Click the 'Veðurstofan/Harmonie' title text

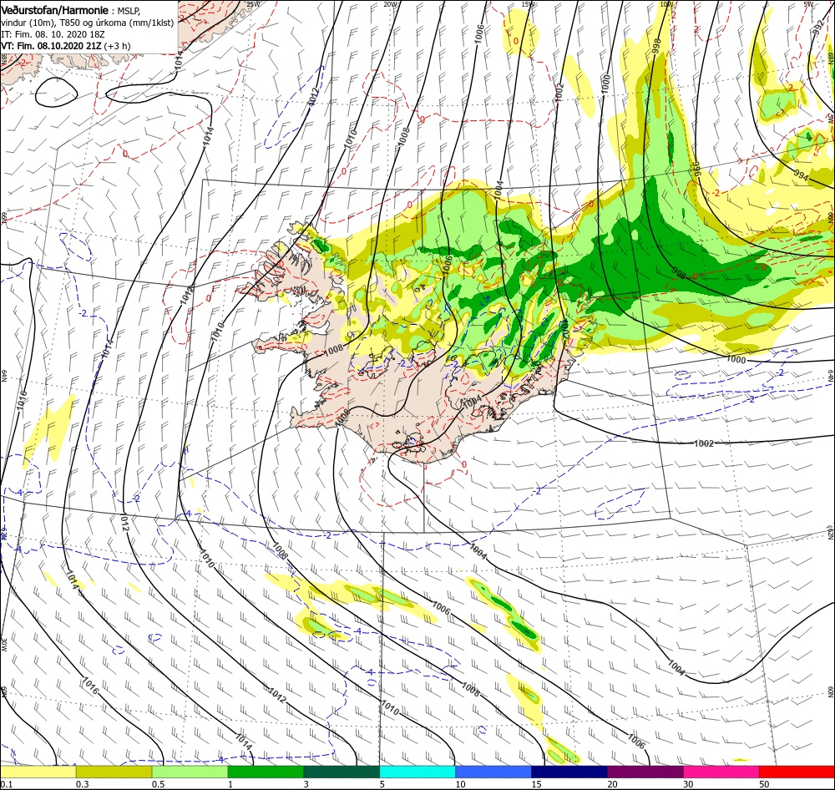pyautogui.click(x=55, y=10)
